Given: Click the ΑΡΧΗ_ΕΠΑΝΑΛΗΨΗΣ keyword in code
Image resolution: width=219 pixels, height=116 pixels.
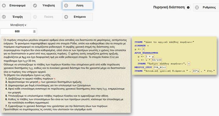Looking at the screenshot, I should point(146,53).
